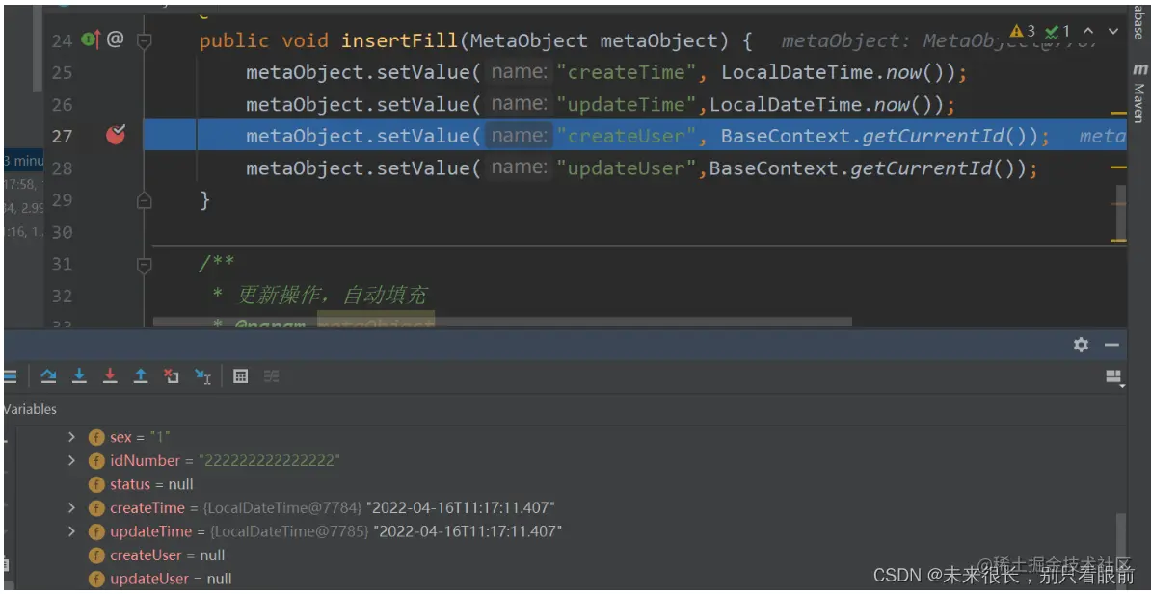Click the yellow warnings count indicator

pyautogui.click(x=1023, y=31)
